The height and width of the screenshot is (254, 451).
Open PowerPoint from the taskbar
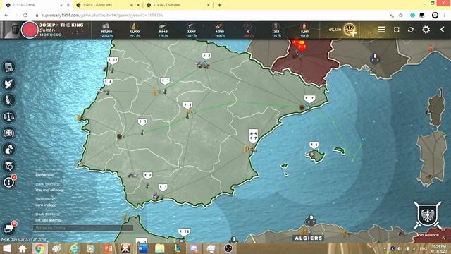[108, 248]
